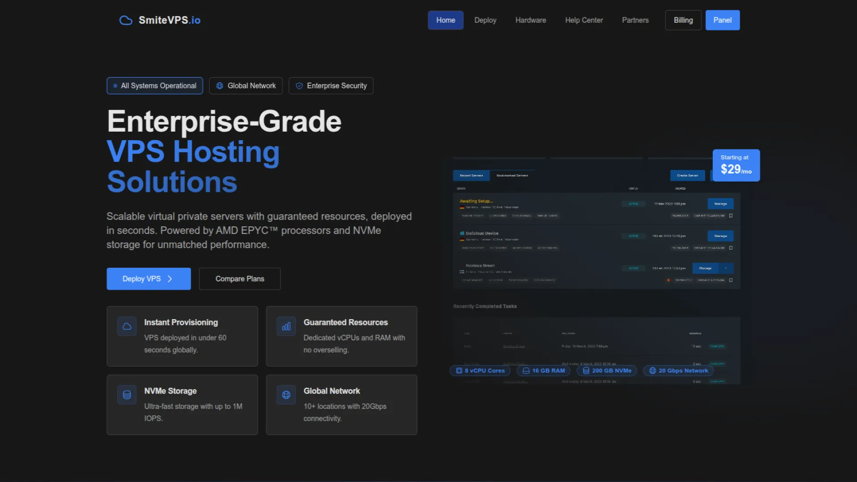Screen dimensions: 857x482
Task: Click the CPU icon in 8 vCPU Cores pill
Action: 459,371
